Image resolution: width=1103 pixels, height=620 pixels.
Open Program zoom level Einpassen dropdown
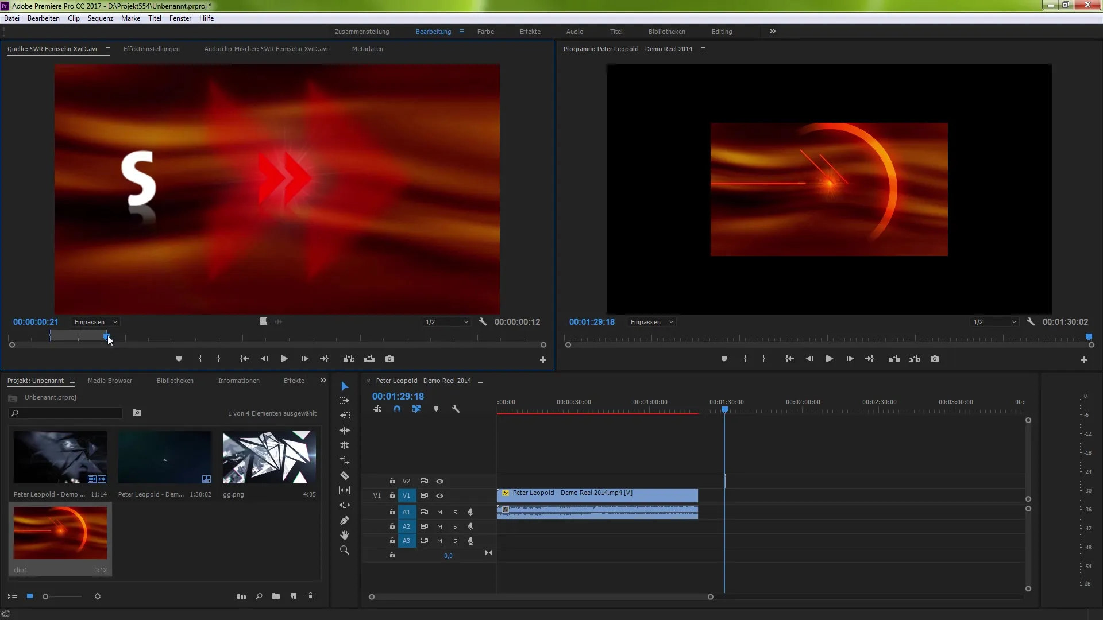point(651,322)
